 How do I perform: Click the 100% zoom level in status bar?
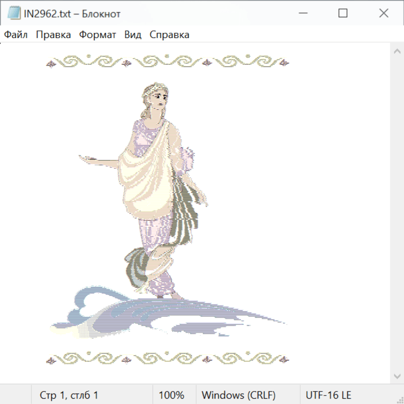point(171,395)
